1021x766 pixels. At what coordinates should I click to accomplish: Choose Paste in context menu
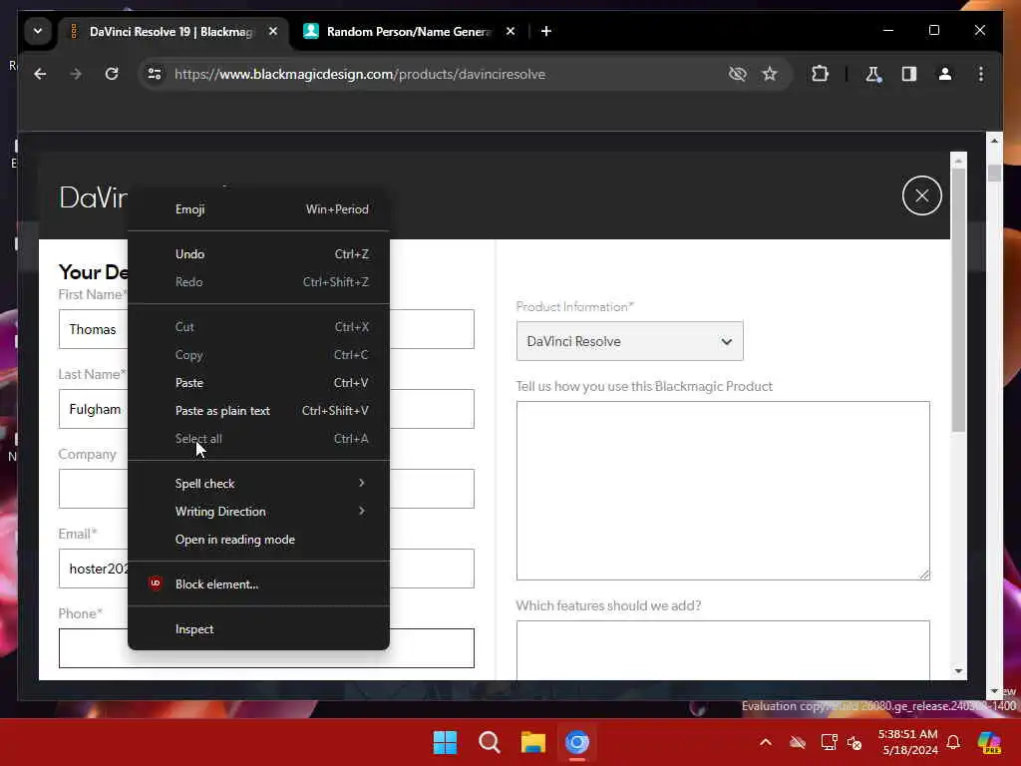pos(258,383)
